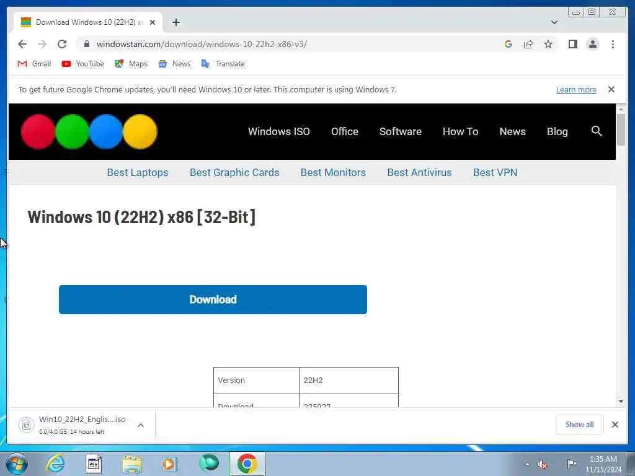
Task: Open News bookmark in bookmarks bar
Action: (x=174, y=64)
